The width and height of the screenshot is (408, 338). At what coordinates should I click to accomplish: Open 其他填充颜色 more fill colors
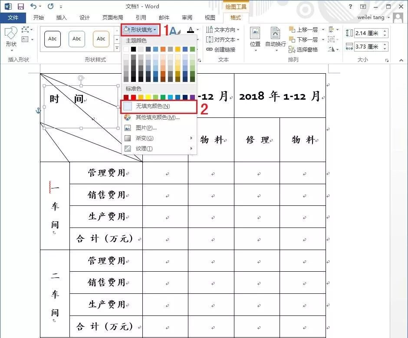[x=157, y=117]
